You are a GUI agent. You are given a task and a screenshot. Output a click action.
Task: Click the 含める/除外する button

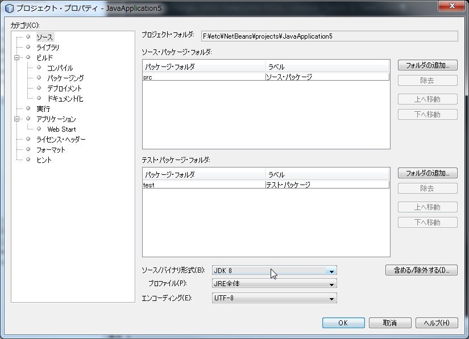421,270
